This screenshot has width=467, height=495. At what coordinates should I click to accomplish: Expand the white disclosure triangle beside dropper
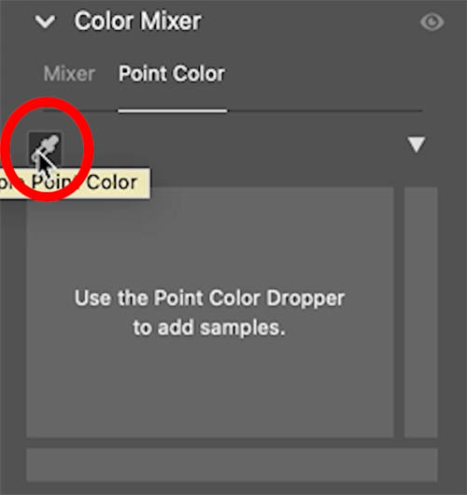[x=417, y=145]
